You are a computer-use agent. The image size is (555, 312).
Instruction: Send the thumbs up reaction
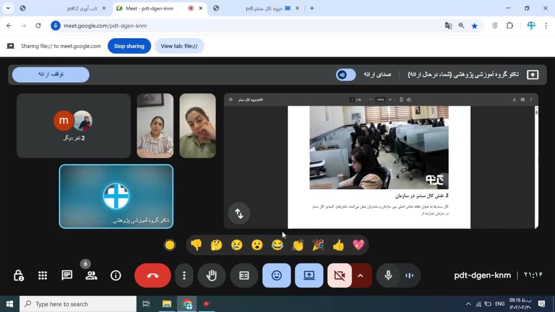click(338, 245)
